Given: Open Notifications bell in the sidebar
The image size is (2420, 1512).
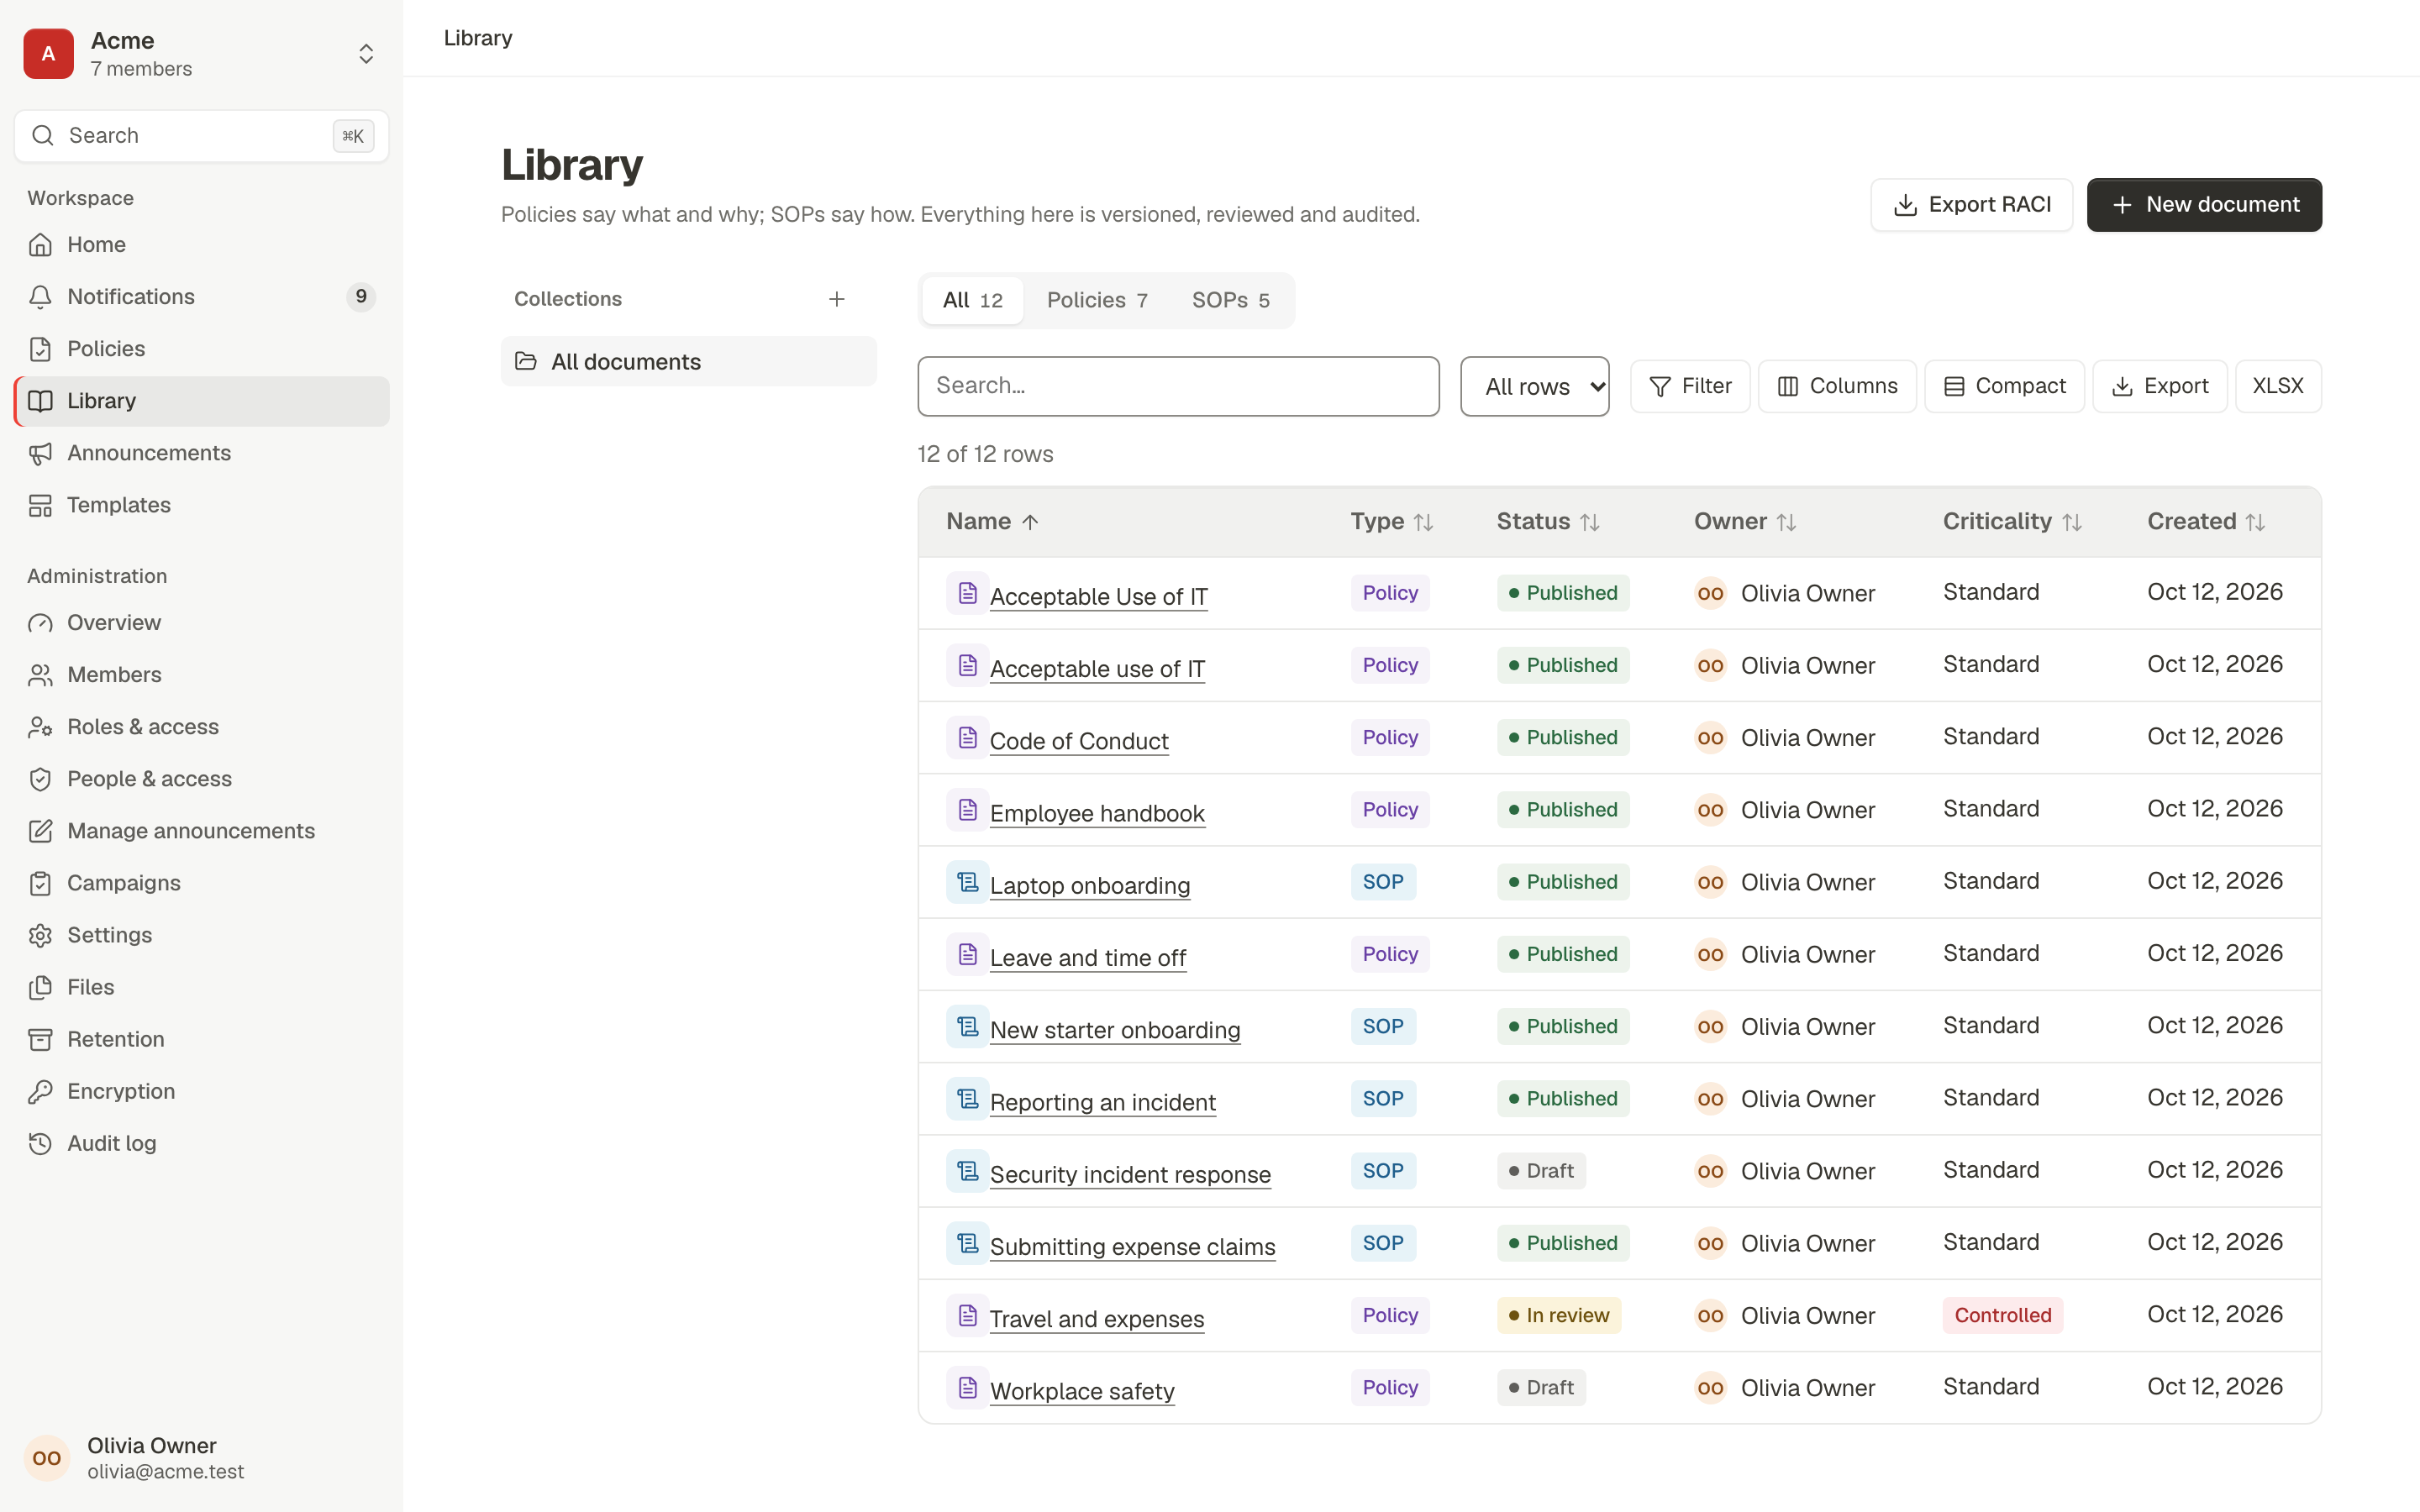Looking at the screenshot, I should (x=201, y=297).
